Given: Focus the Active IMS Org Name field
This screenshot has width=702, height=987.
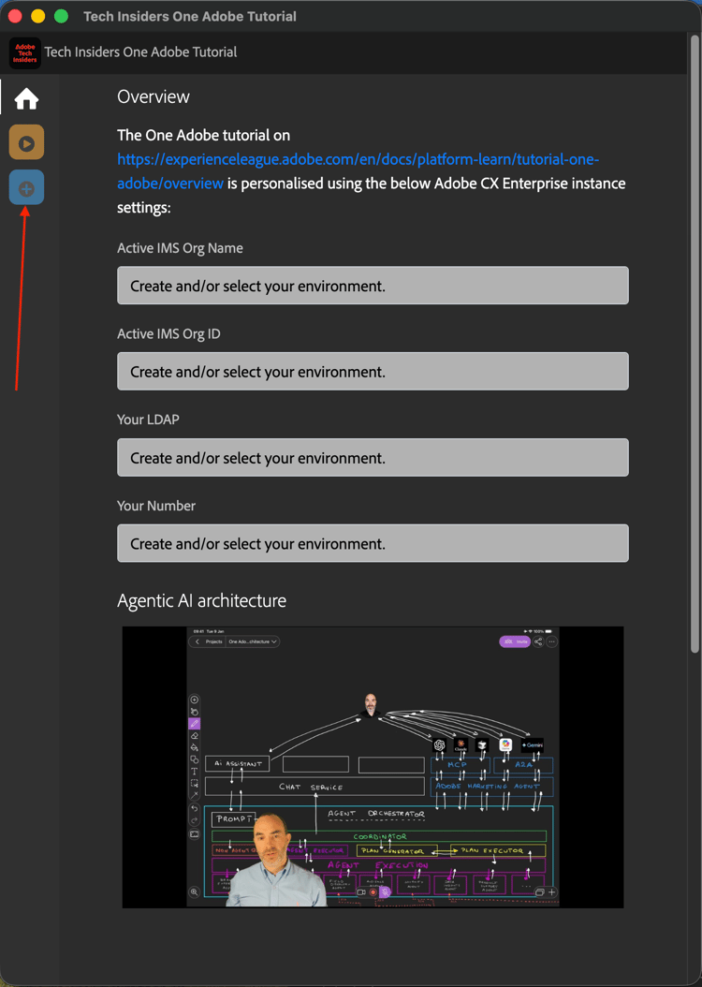Looking at the screenshot, I should pos(373,286).
